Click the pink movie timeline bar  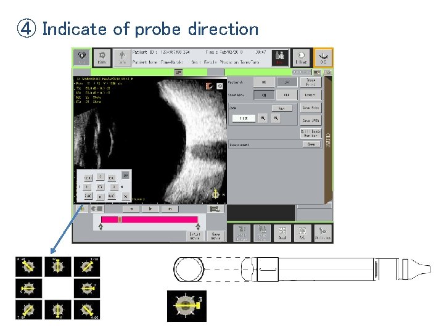tap(149, 220)
